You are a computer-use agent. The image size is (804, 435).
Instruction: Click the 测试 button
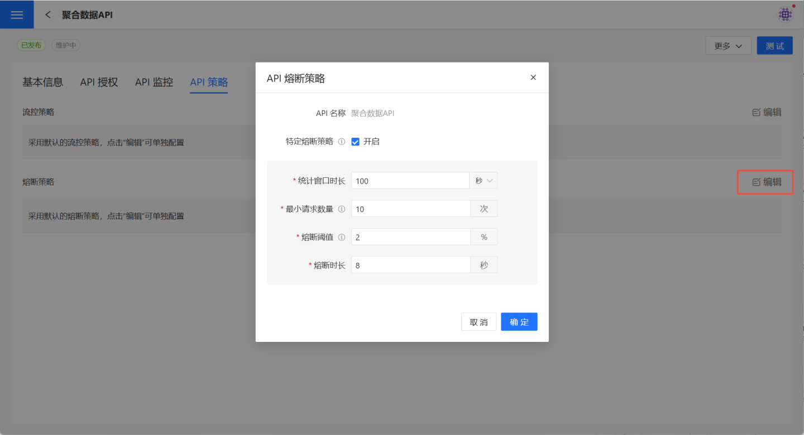pyautogui.click(x=774, y=46)
